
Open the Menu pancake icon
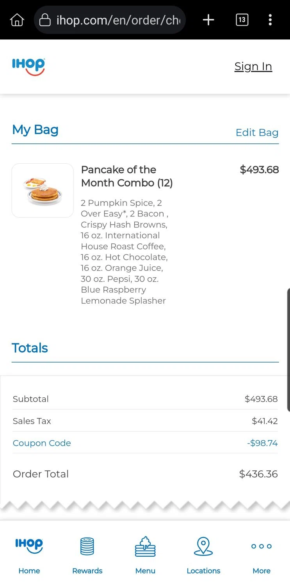pyautogui.click(x=145, y=546)
